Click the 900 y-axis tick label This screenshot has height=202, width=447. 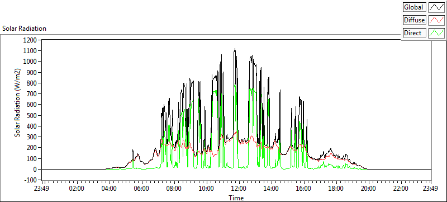[32, 73]
